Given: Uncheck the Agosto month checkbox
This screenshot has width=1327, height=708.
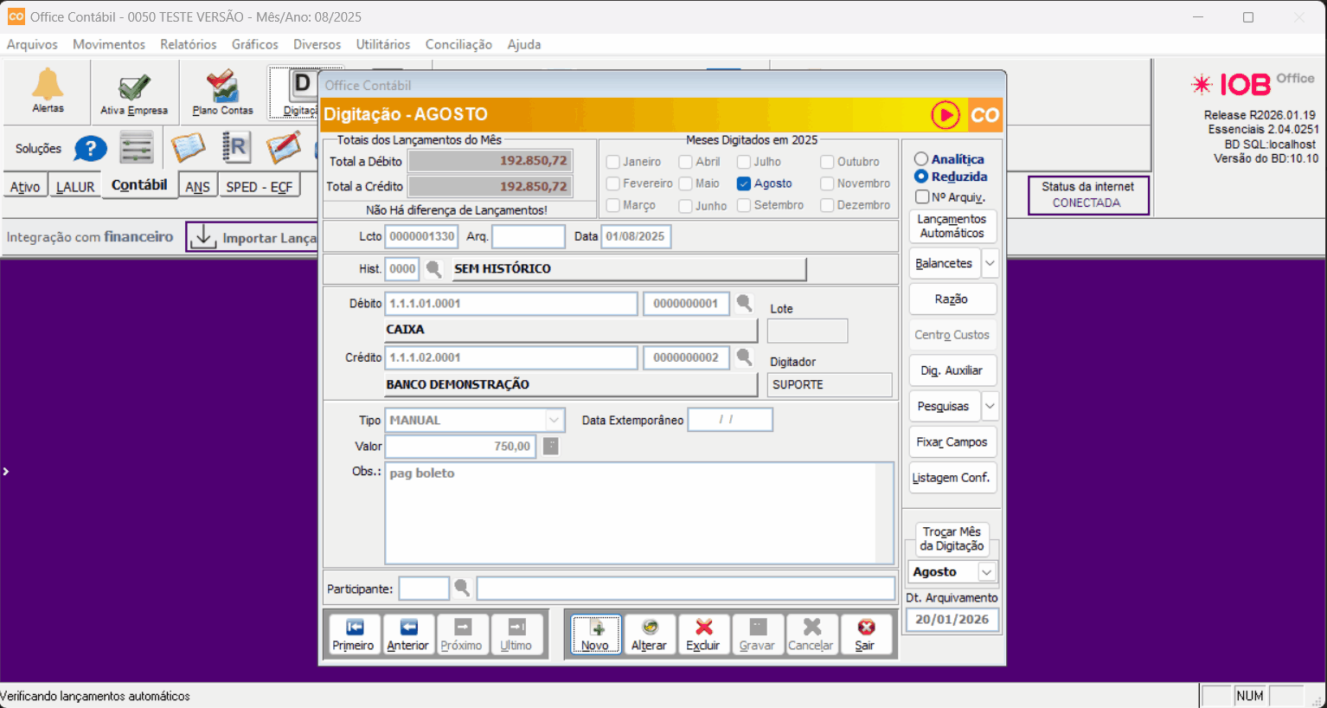Looking at the screenshot, I should 743,183.
